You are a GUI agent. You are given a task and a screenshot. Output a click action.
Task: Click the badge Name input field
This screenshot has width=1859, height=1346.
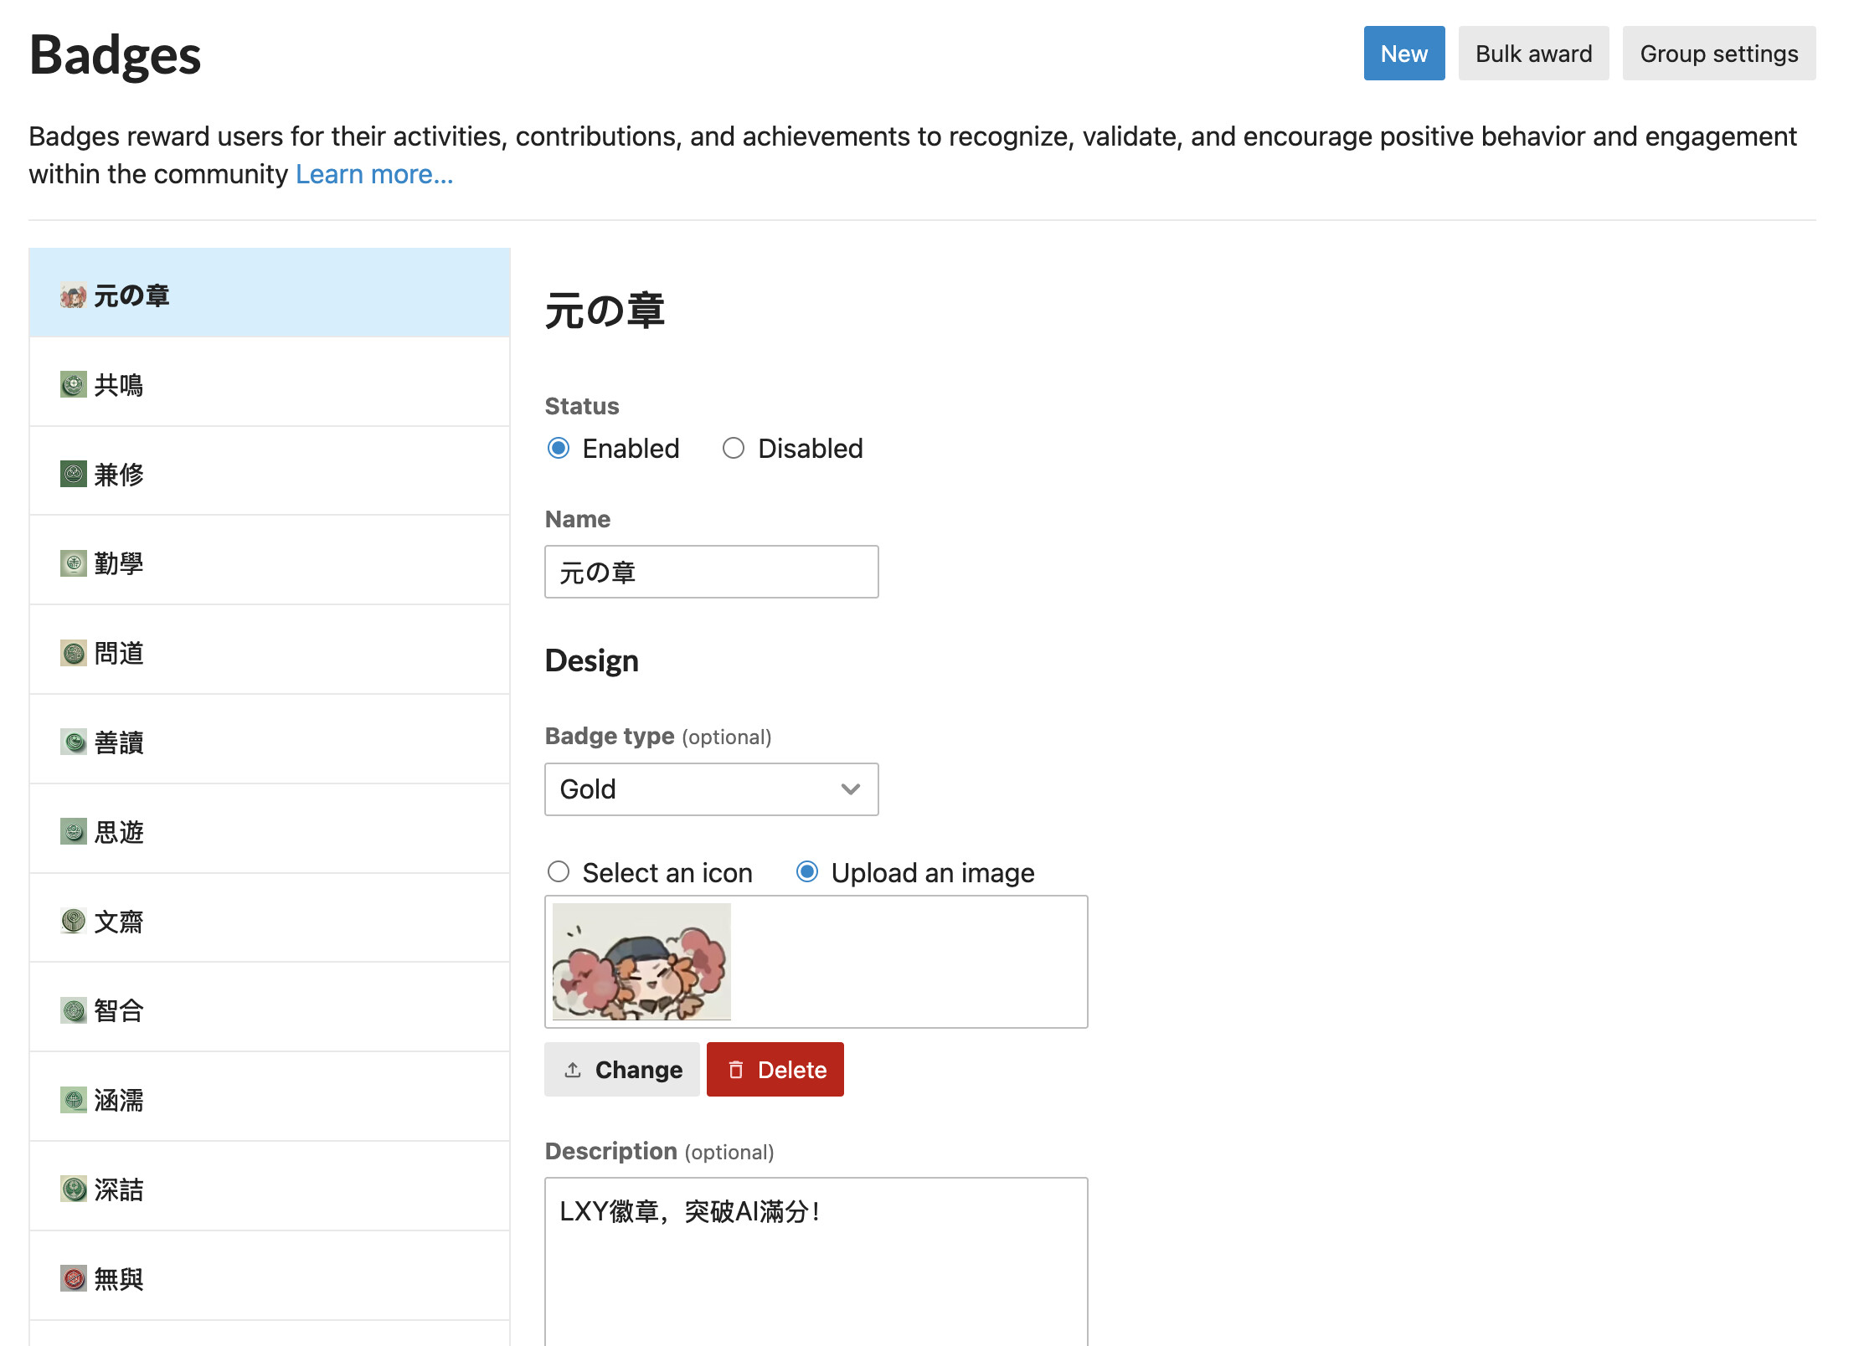[x=711, y=572]
